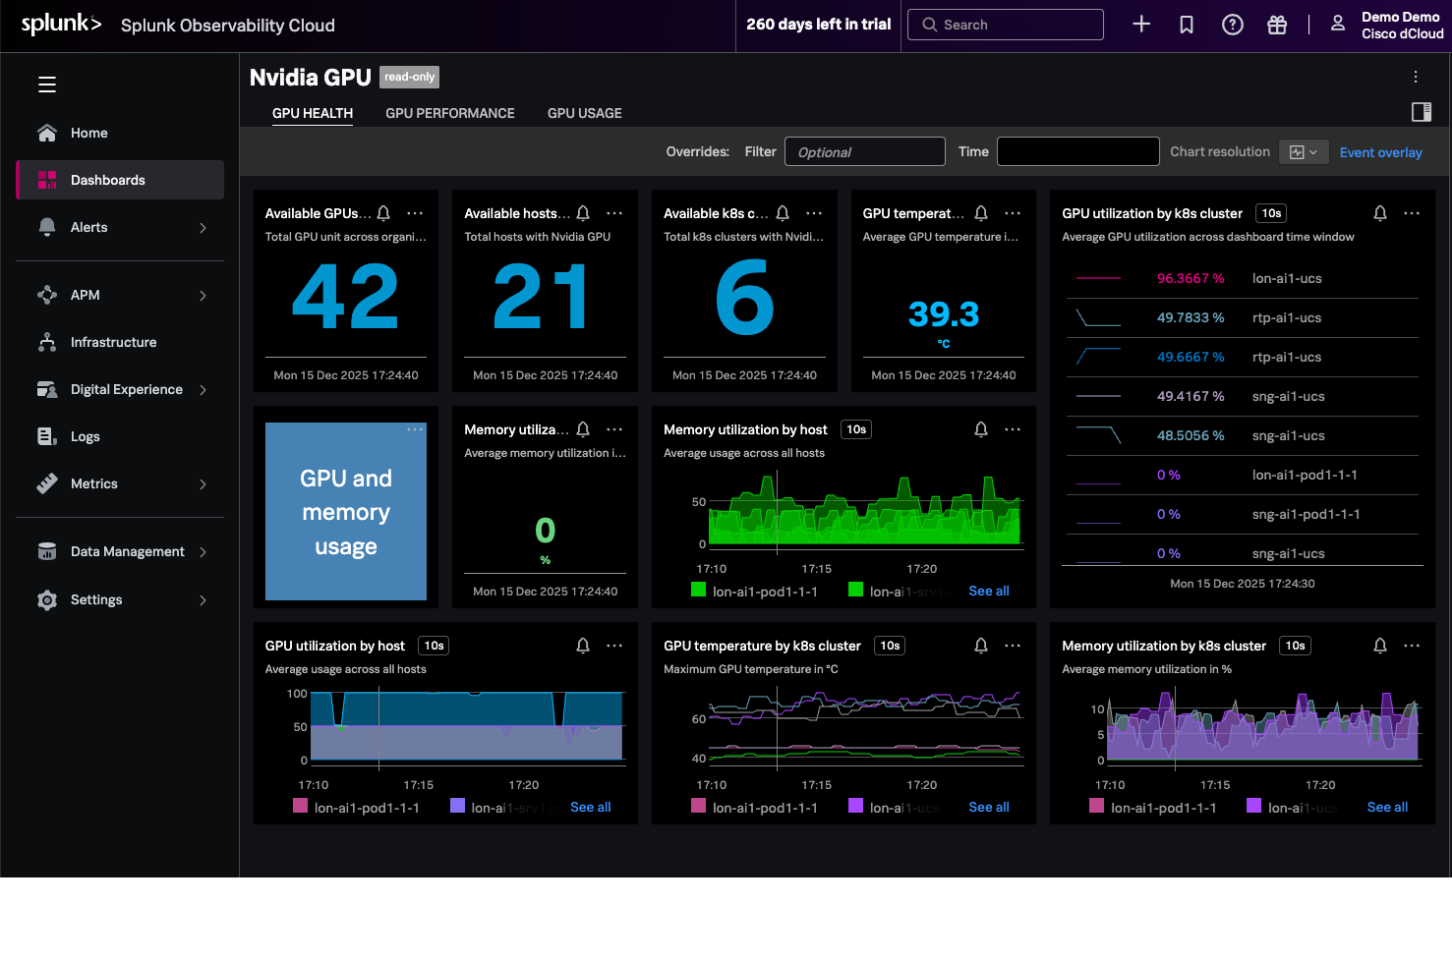Expand the Settings navigation section
Screen dimensions: 1452x961
click(203, 599)
